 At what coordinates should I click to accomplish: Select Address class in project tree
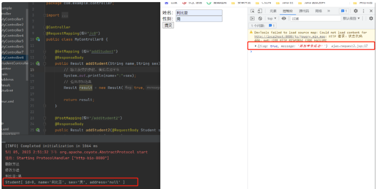click(x=7, y=80)
